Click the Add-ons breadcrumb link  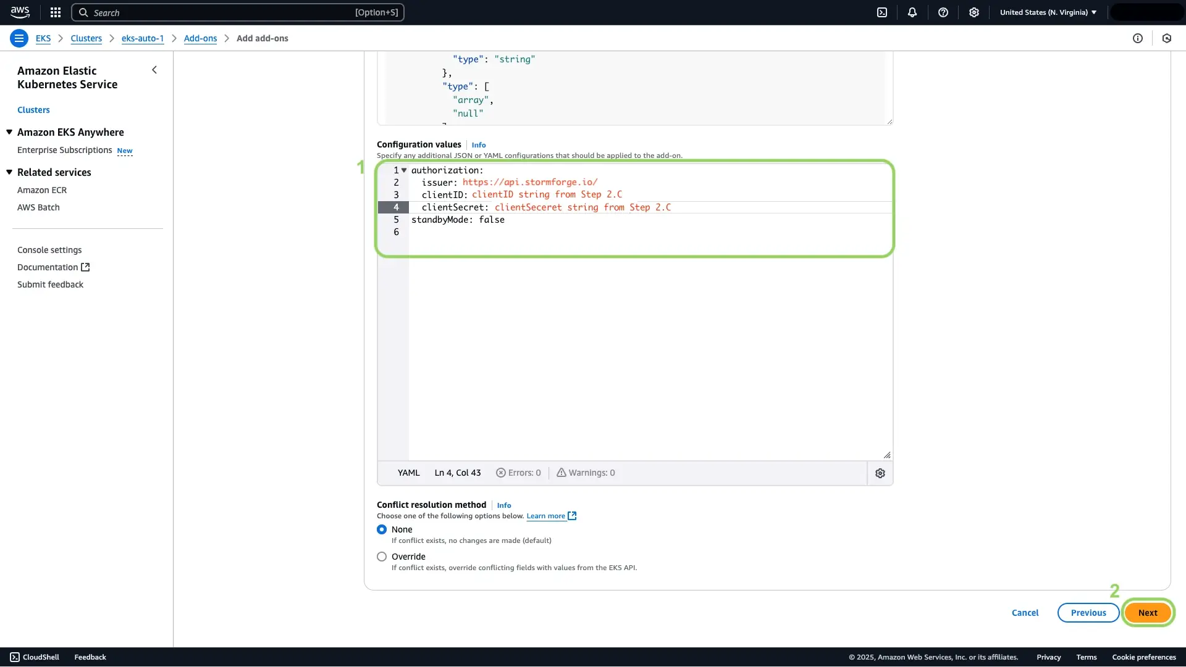coord(200,38)
